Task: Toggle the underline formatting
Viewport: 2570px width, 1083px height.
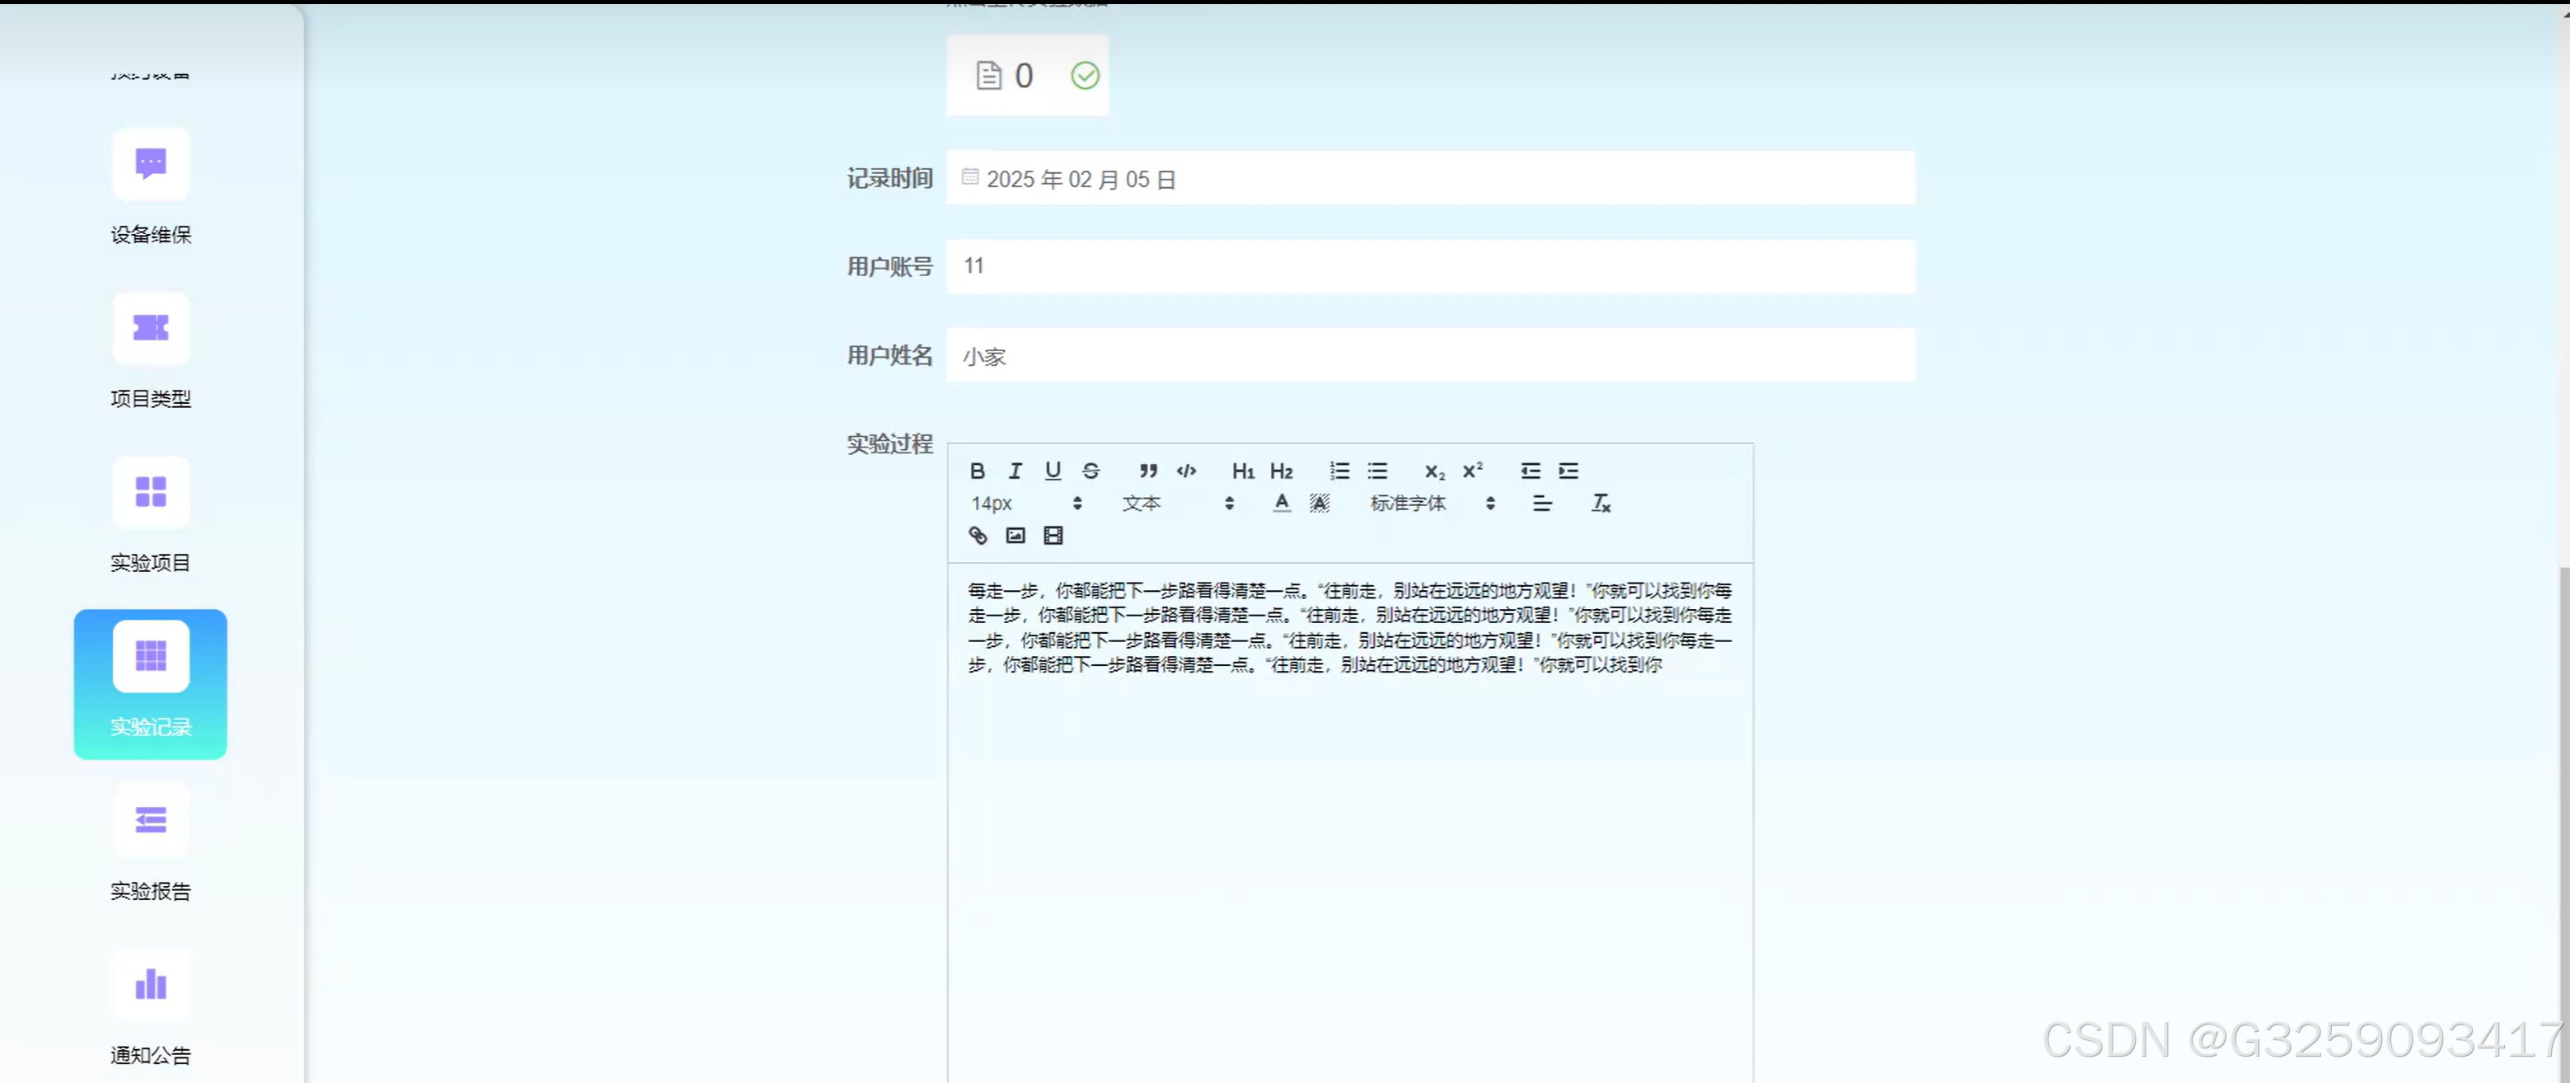Action: 1053,471
